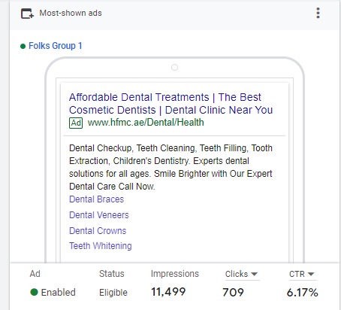Click the Status column header

click(x=112, y=274)
